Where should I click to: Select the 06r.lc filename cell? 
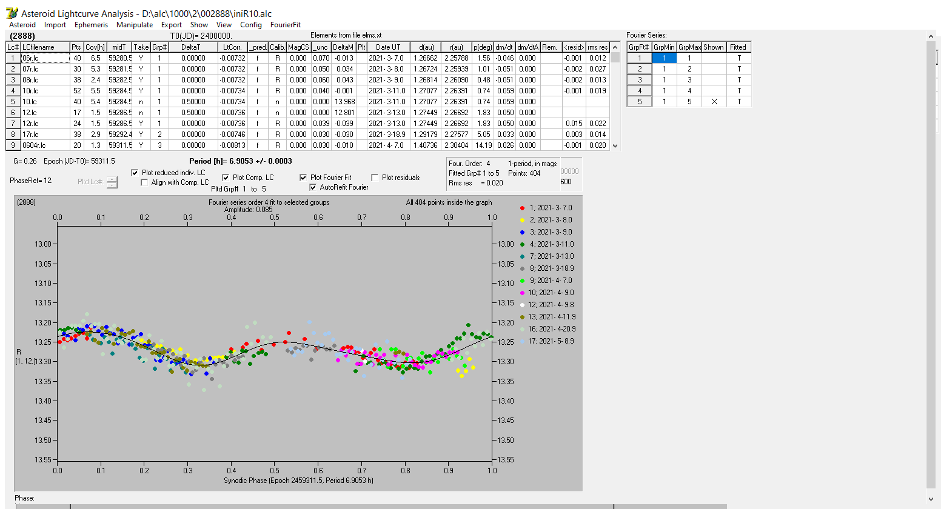click(45, 58)
